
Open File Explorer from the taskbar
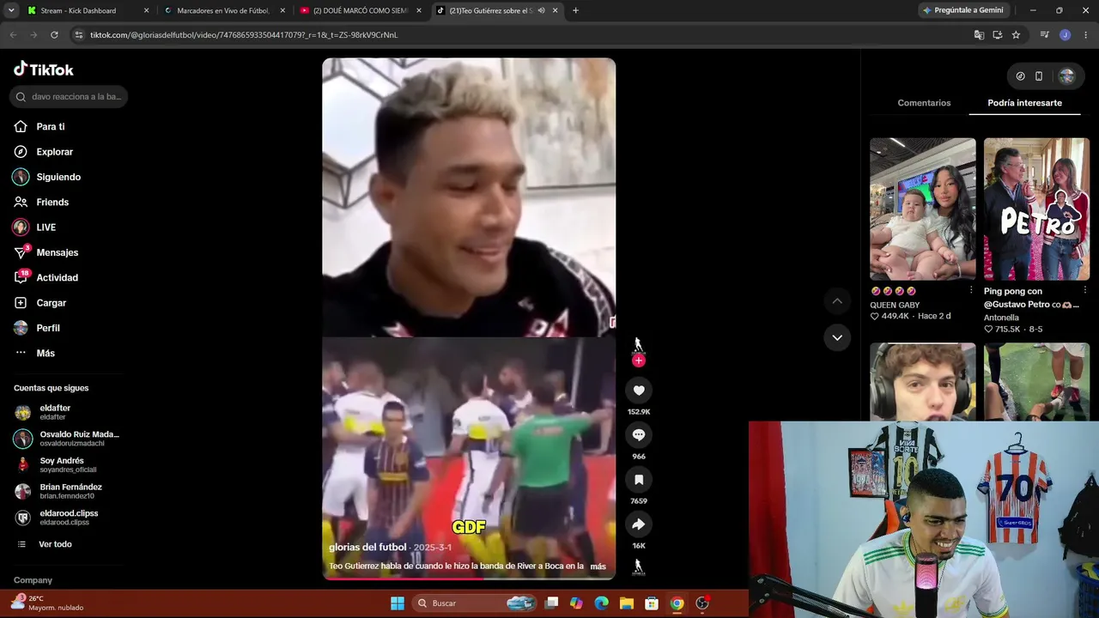627,603
